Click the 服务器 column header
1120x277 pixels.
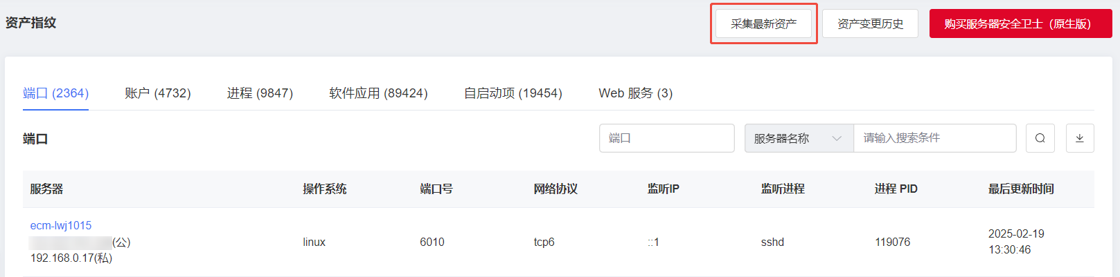point(46,189)
